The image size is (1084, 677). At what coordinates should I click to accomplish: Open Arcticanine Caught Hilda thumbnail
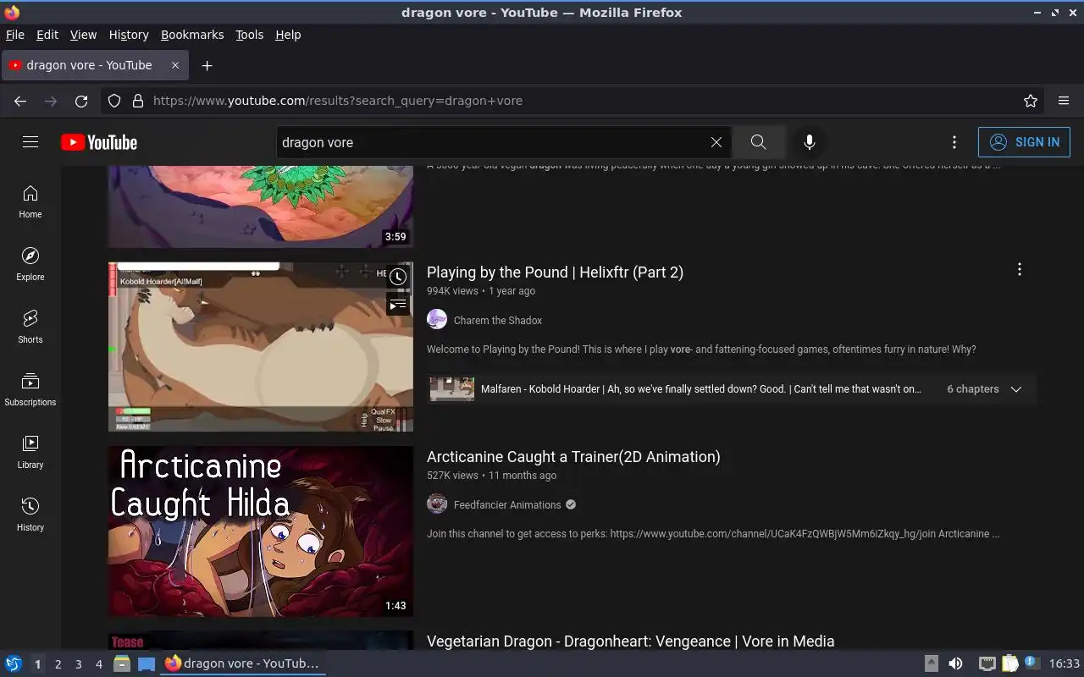click(x=261, y=531)
